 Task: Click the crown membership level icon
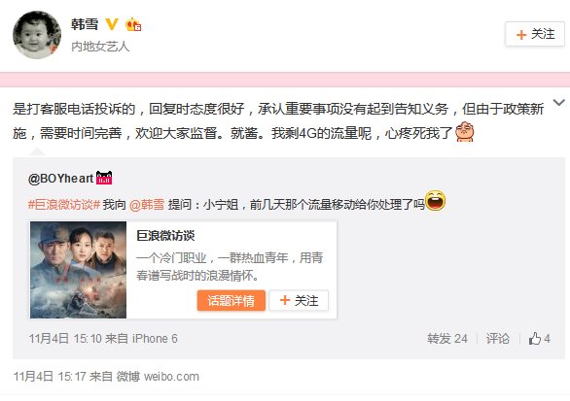pyautogui.click(x=133, y=24)
